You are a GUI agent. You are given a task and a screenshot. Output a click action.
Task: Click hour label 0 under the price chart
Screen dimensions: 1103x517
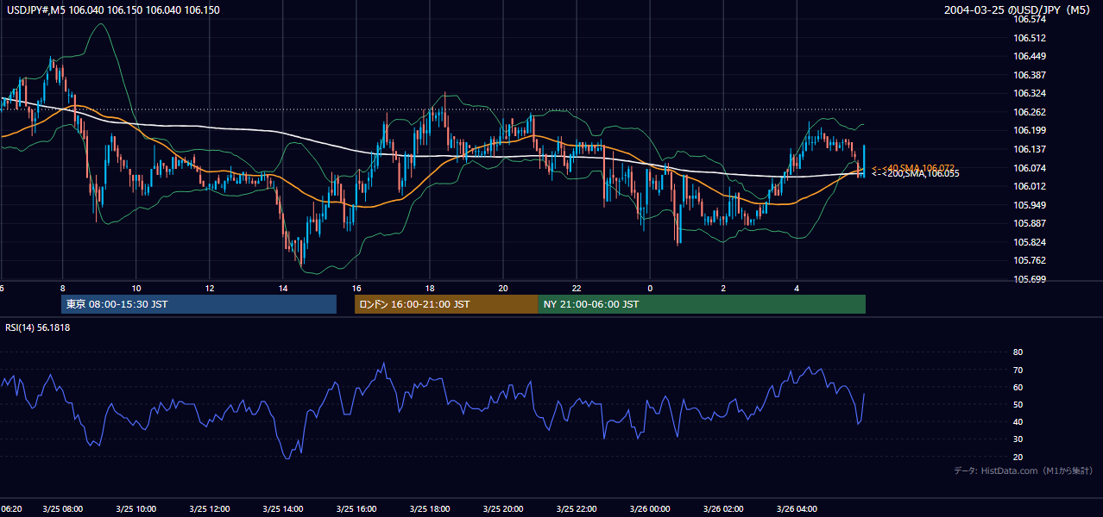[650, 288]
